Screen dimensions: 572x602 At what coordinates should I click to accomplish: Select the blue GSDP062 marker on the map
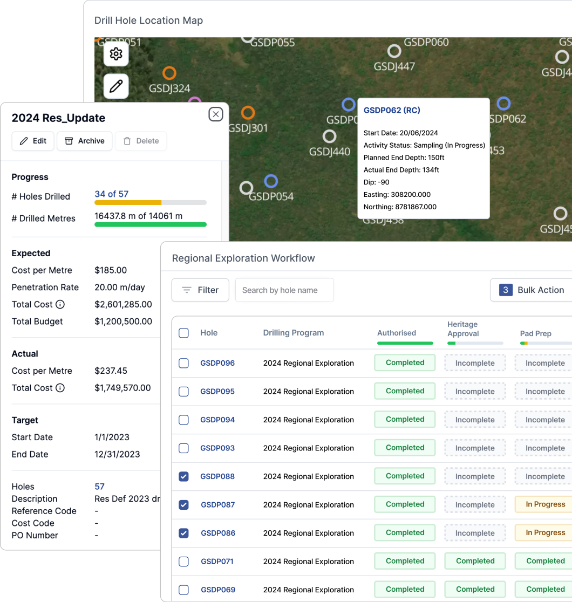[x=504, y=103]
